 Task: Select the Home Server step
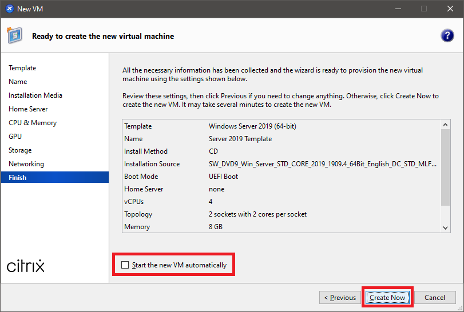(28, 109)
